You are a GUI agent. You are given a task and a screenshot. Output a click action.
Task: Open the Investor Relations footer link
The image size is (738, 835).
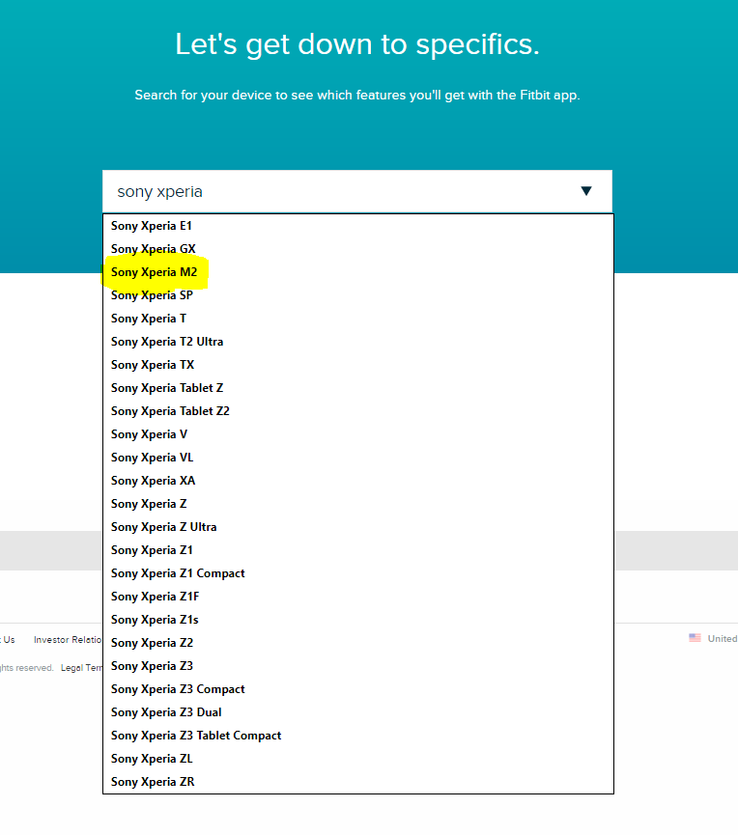click(x=68, y=640)
